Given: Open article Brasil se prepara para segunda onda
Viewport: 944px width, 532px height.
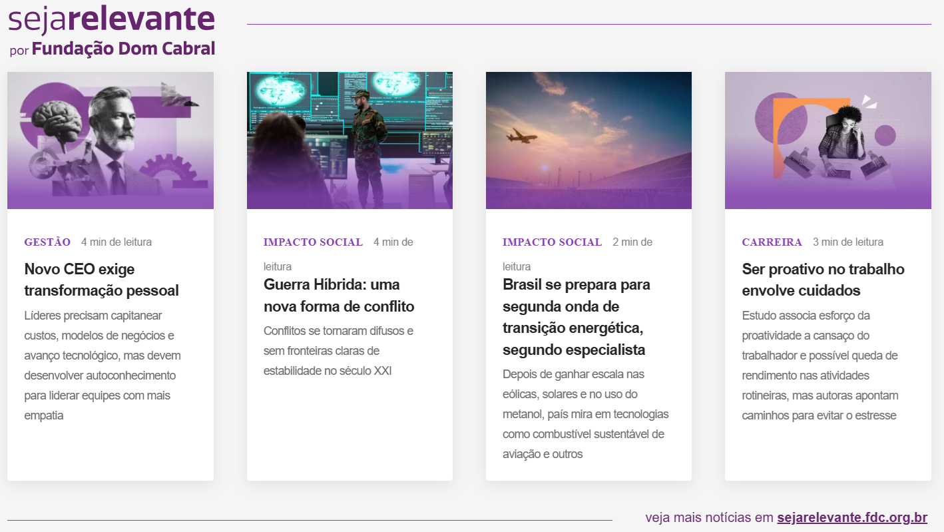Looking at the screenshot, I should [x=577, y=317].
